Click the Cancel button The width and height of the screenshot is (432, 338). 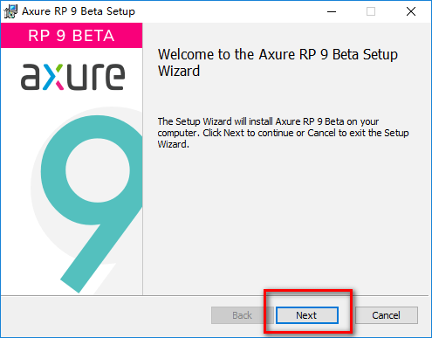click(387, 315)
